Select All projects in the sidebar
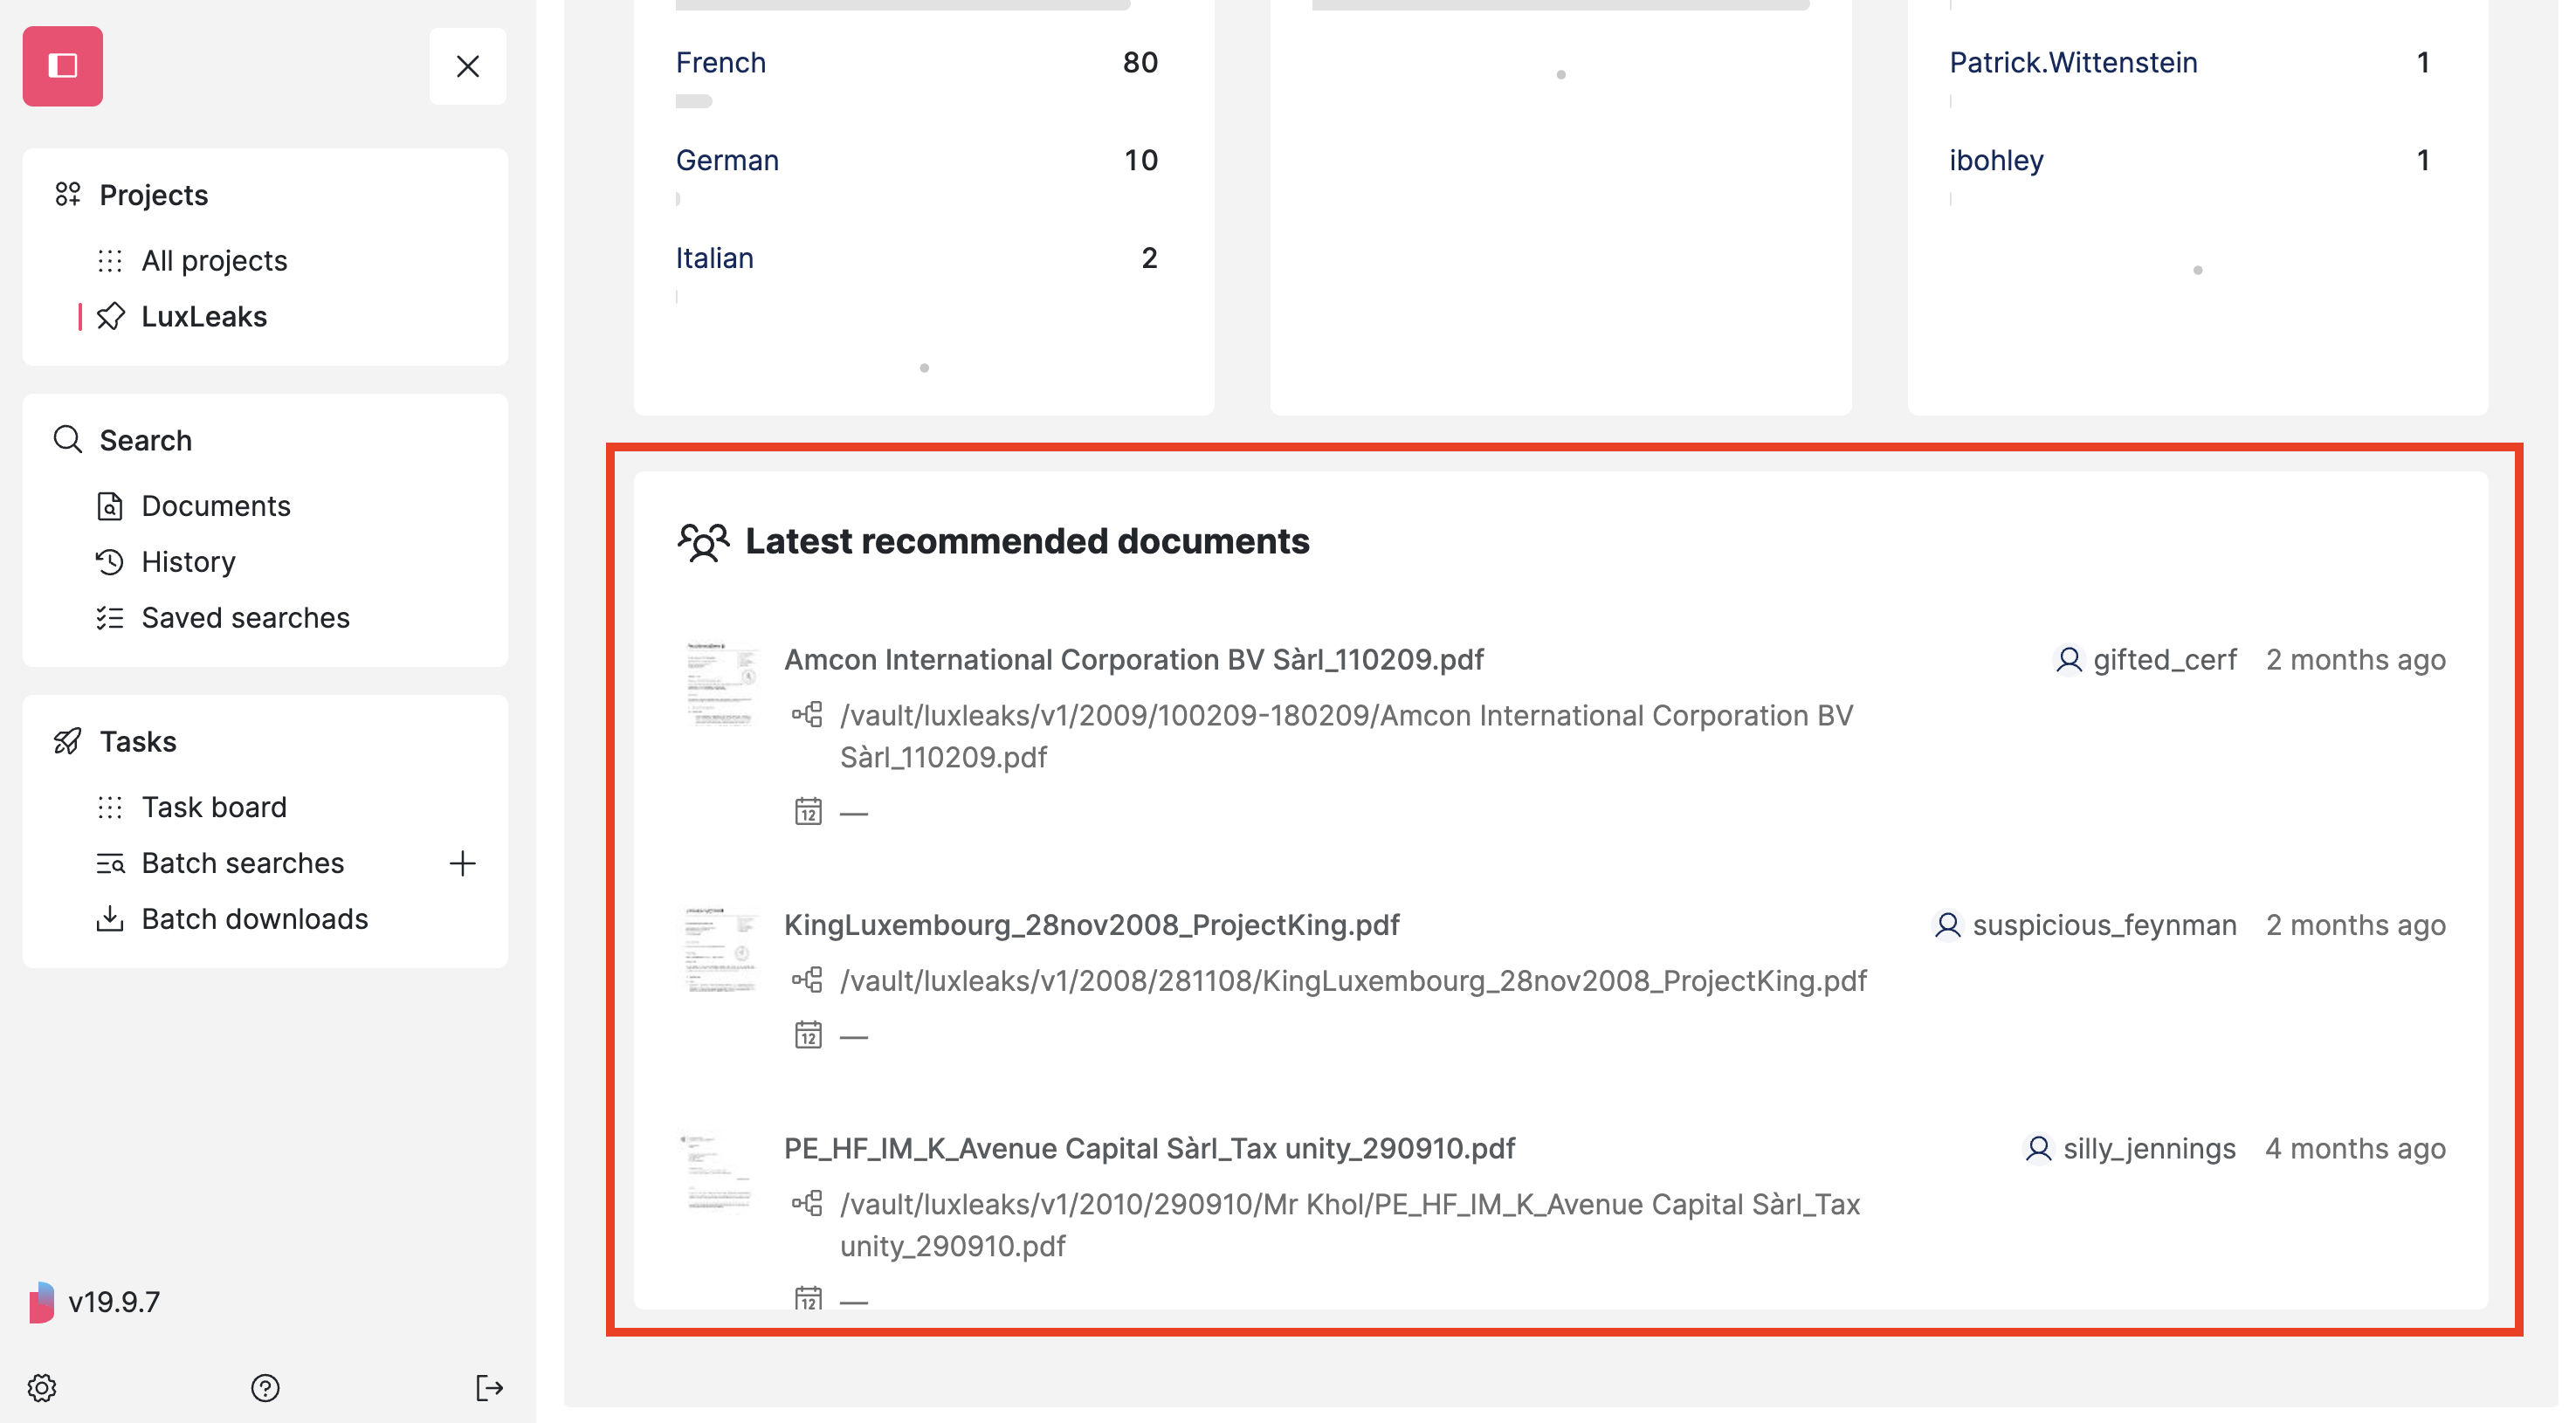Screen dimensions: 2576x1423 click(x=213, y=260)
